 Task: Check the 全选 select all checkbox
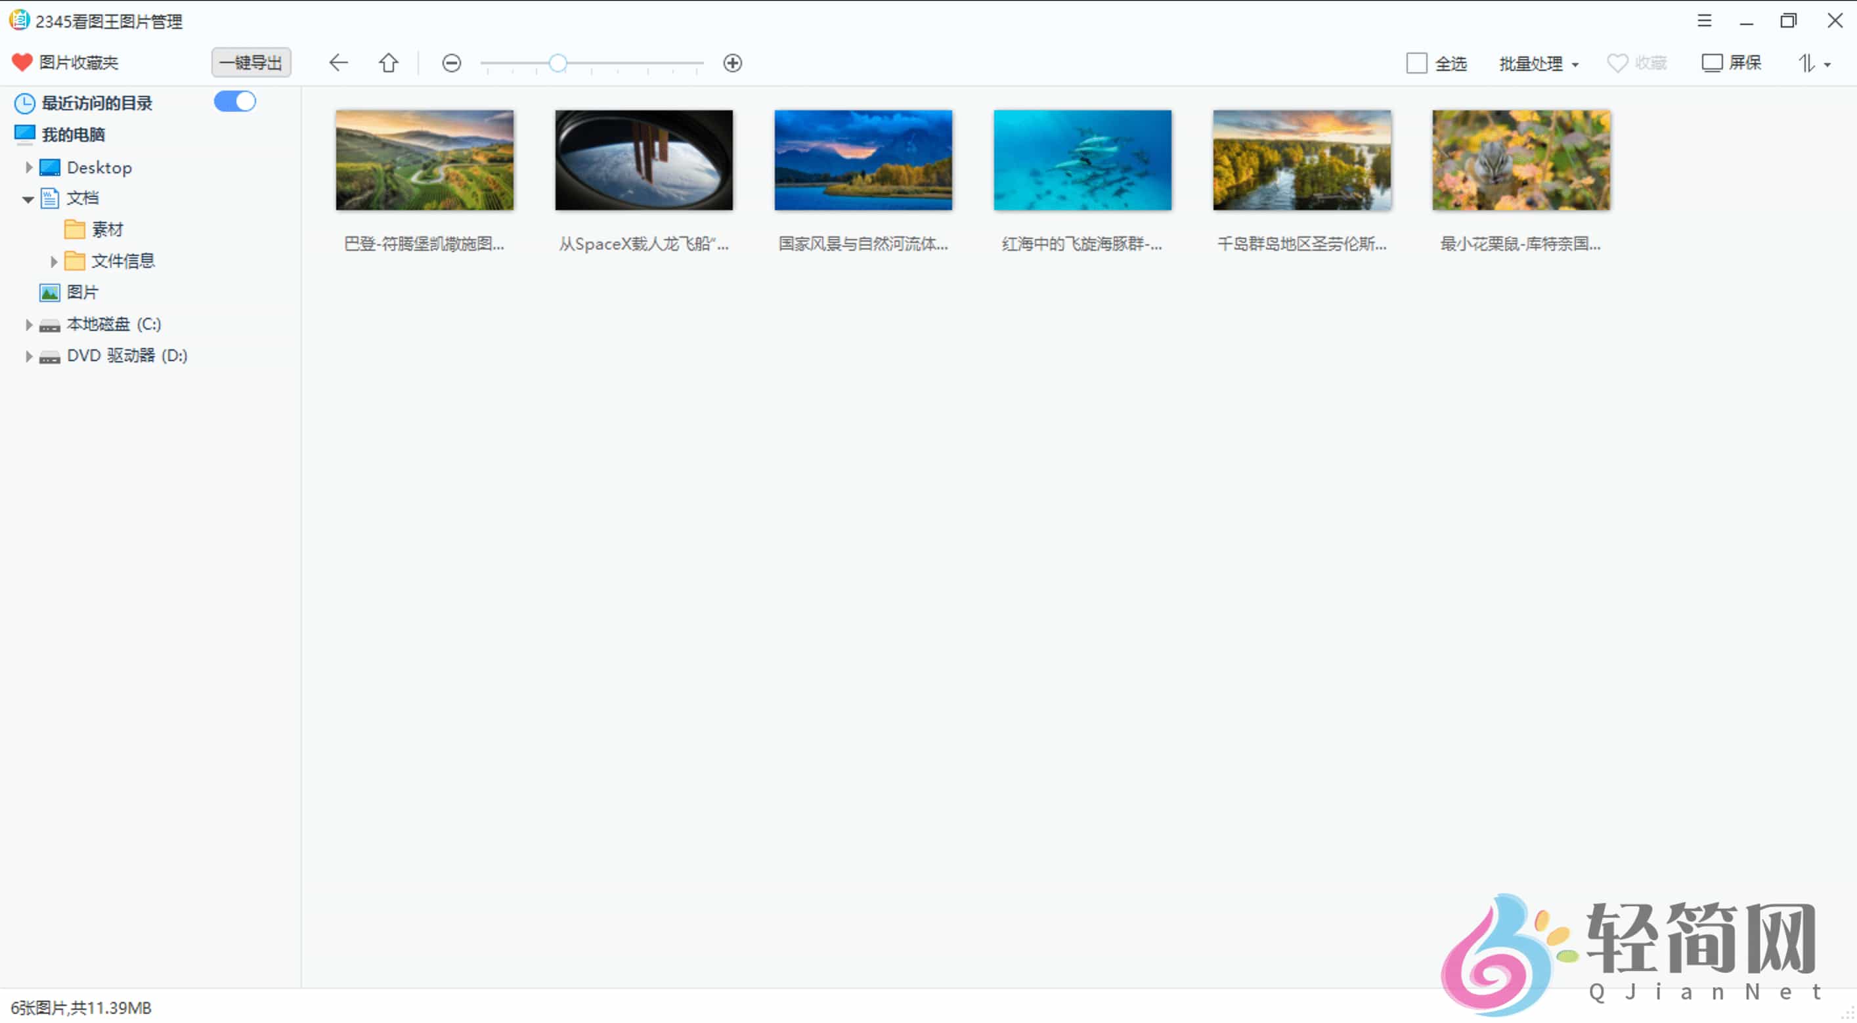(x=1416, y=64)
